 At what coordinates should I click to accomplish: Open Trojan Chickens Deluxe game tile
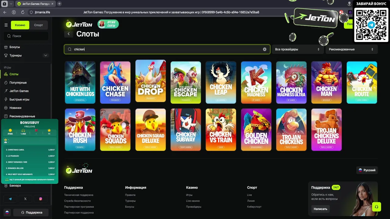pyautogui.click(x=327, y=130)
